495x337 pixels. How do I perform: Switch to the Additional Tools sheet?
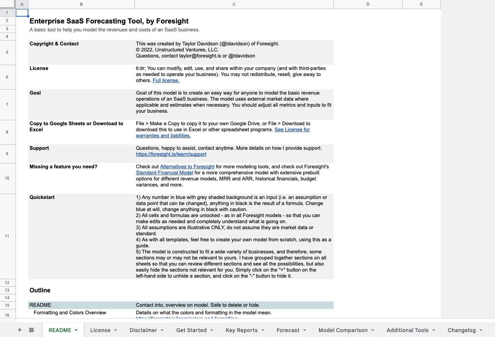(x=408, y=330)
